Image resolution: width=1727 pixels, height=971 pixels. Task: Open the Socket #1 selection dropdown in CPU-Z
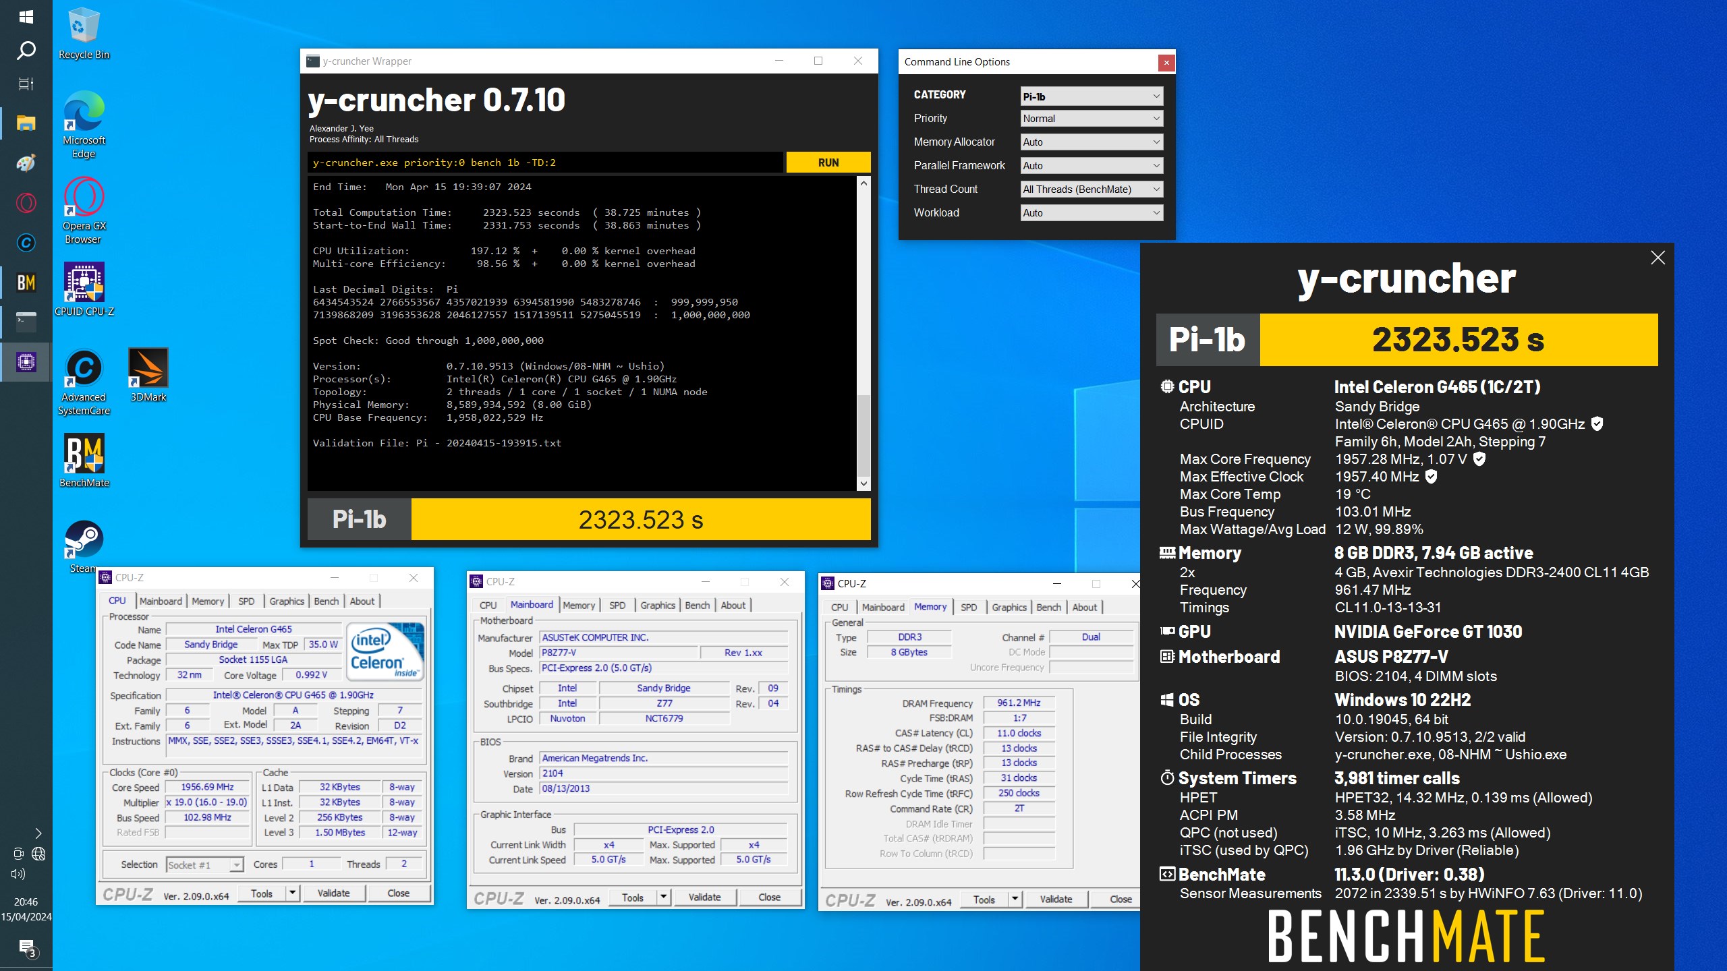[x=204, y=864]
